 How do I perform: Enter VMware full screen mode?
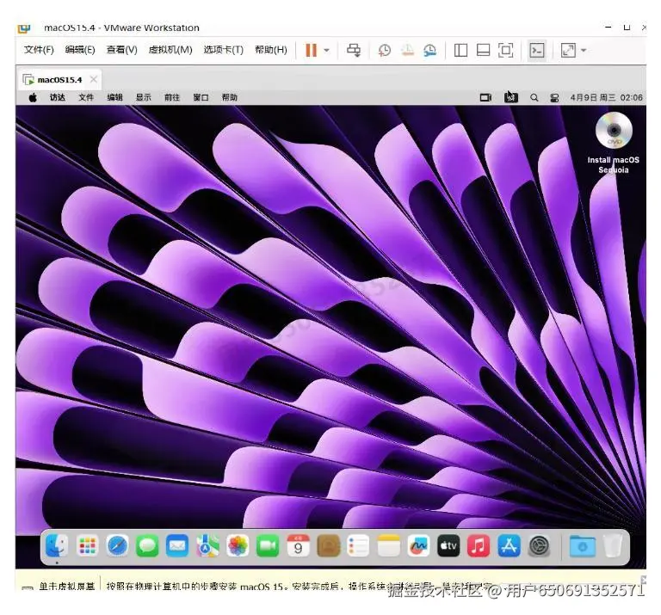point(506,50)
